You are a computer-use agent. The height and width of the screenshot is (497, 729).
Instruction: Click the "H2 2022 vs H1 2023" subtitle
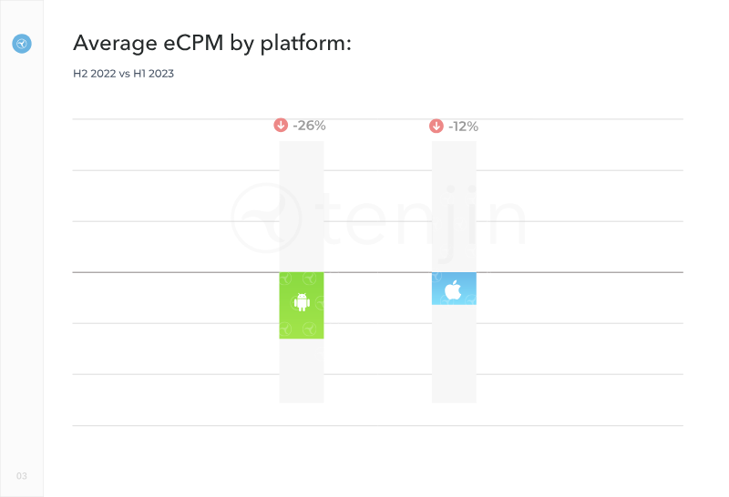[123, 74]
